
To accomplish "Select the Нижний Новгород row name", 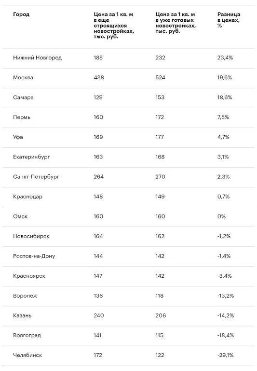I will tap(37, 58).
